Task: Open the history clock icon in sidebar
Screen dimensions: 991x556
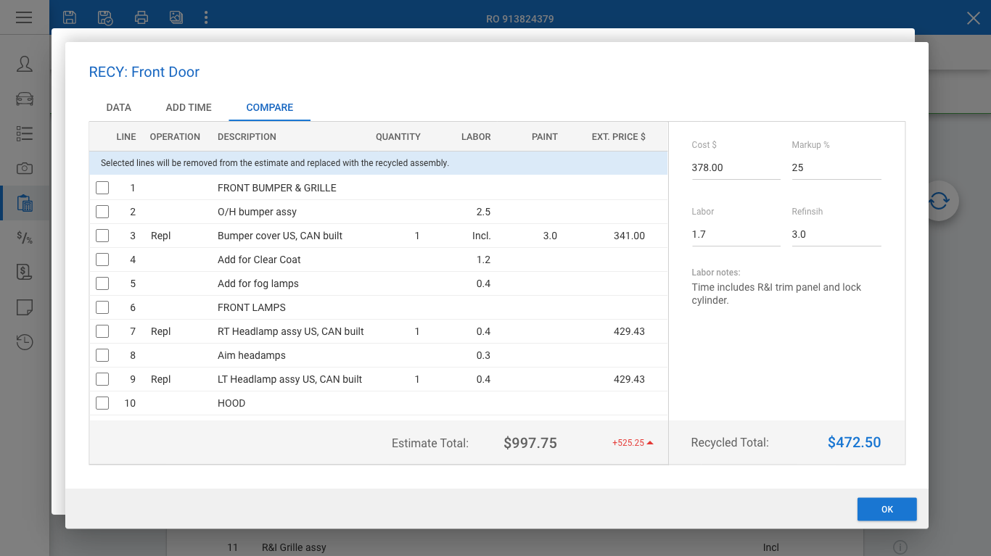Action: tap(25, 342)
